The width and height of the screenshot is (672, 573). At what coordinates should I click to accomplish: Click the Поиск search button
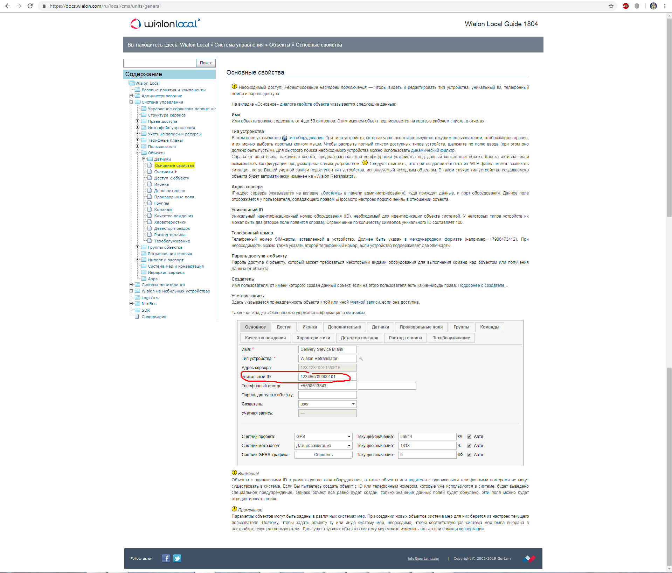206,63
